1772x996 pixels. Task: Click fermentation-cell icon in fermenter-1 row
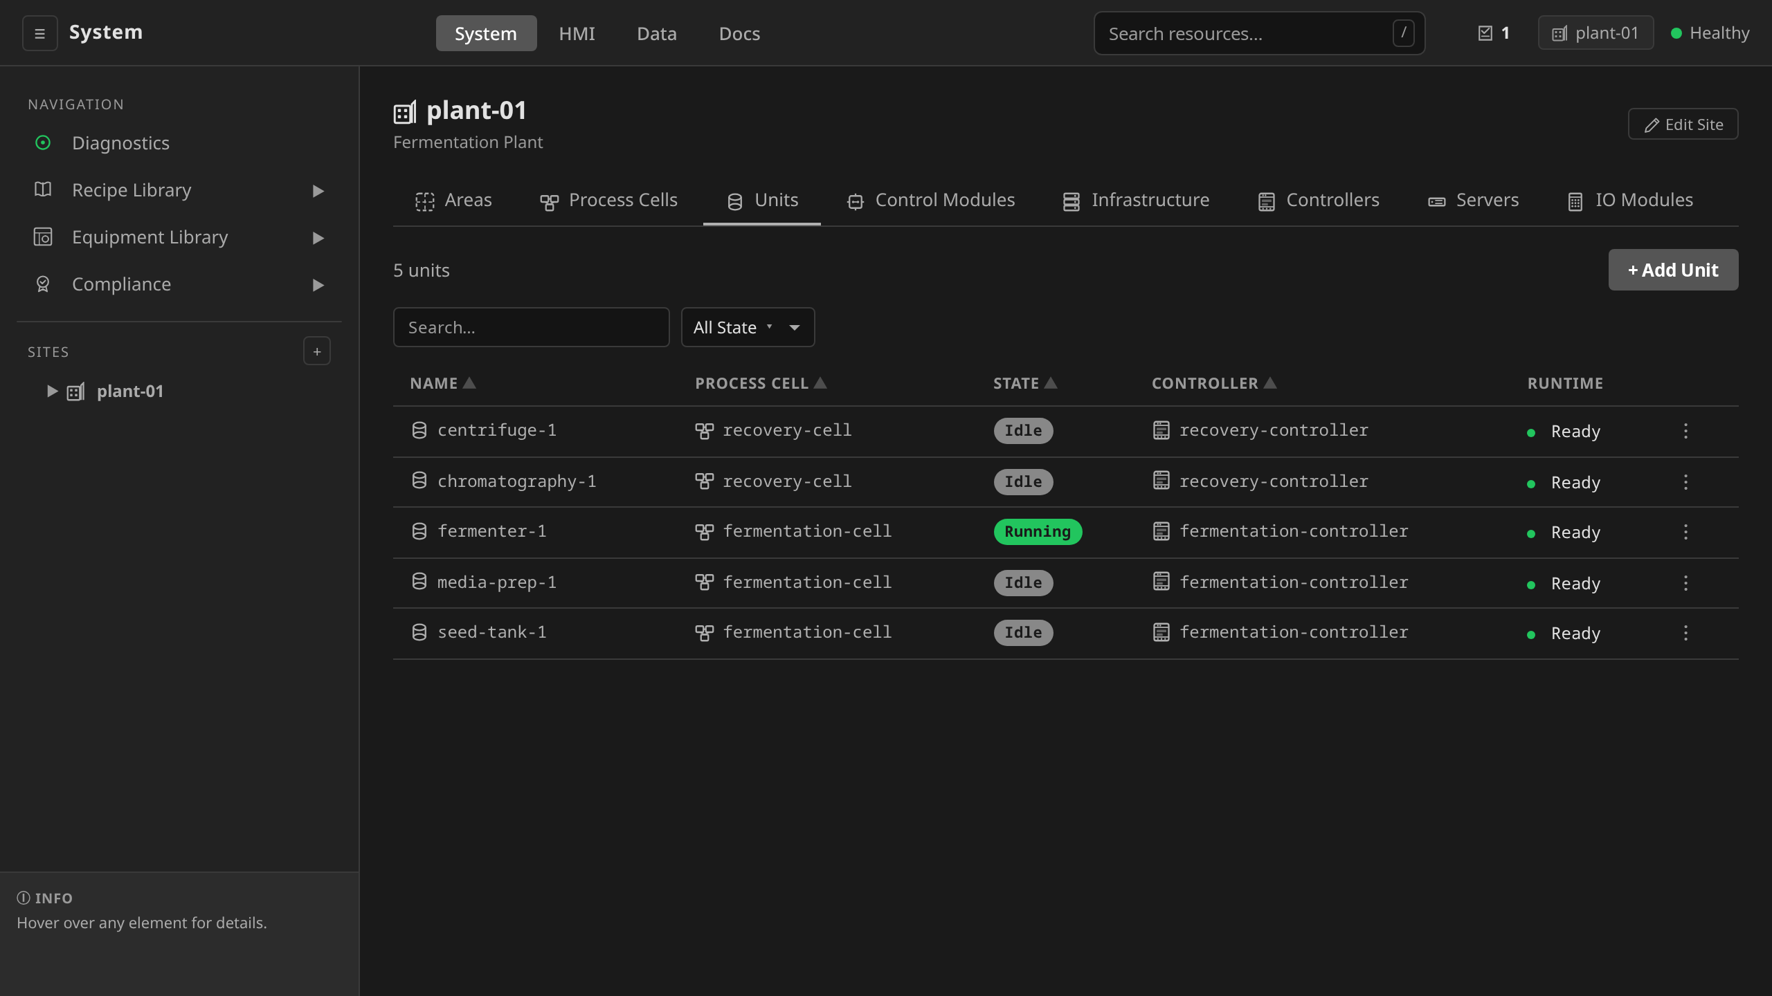(704, 532)
